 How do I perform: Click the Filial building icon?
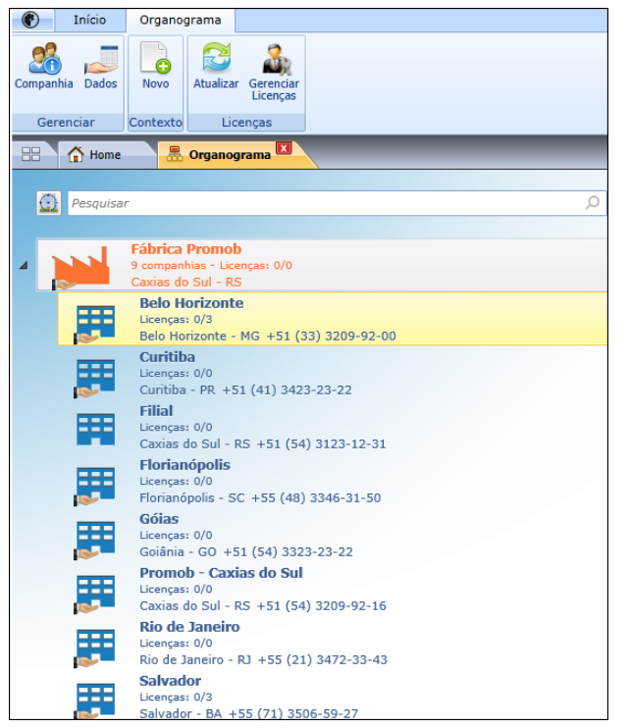point(95,429)
